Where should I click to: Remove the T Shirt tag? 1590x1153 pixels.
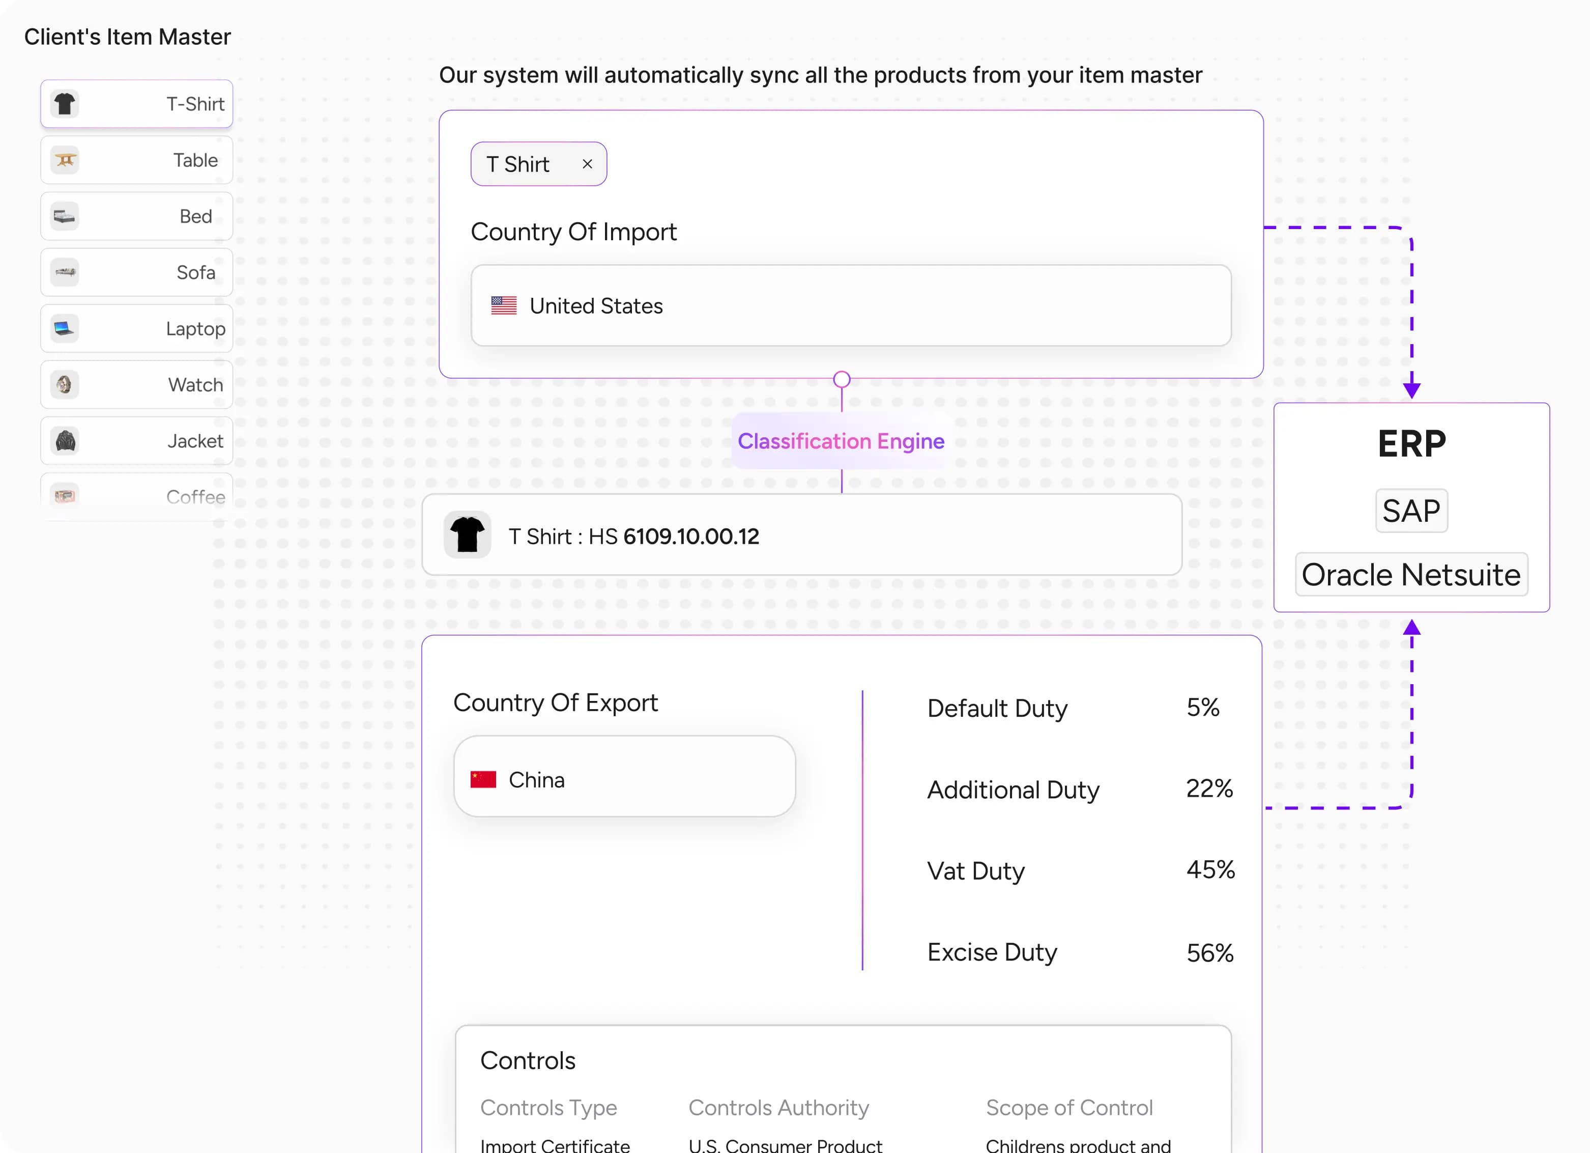point(587,164)
